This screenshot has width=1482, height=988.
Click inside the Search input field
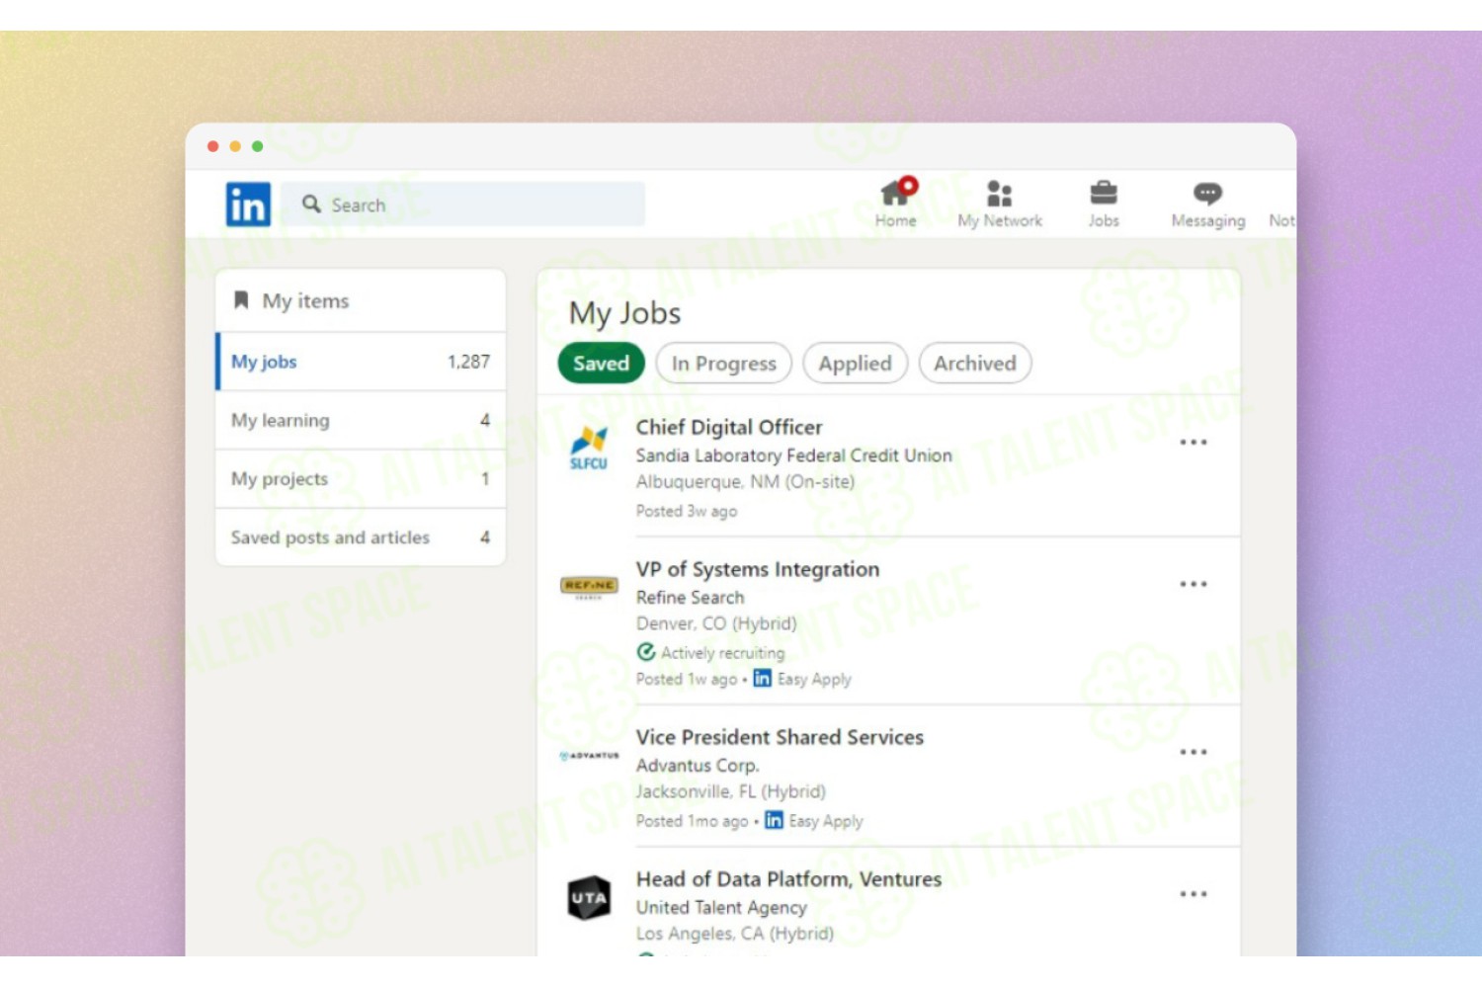(462, 204)
